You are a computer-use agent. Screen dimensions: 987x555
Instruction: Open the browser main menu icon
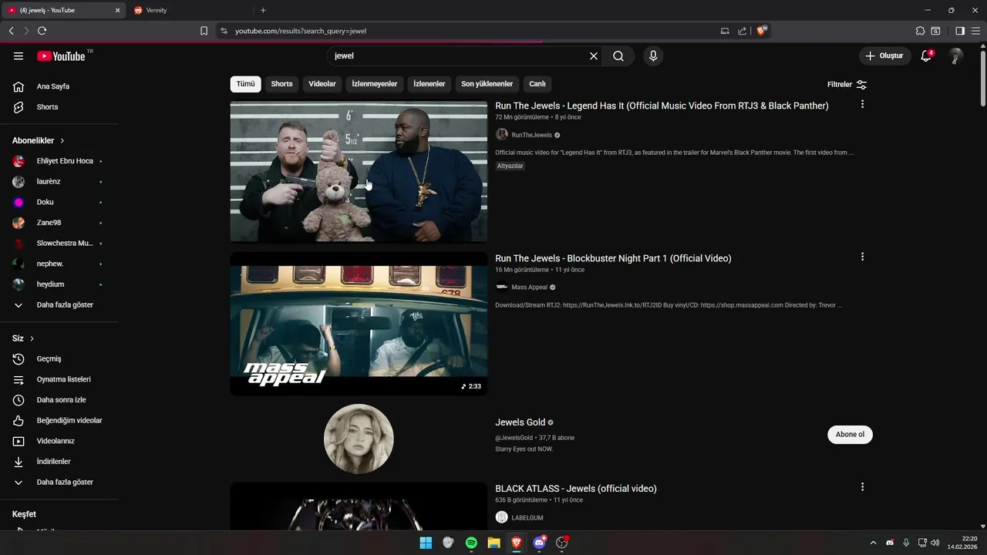975,31
